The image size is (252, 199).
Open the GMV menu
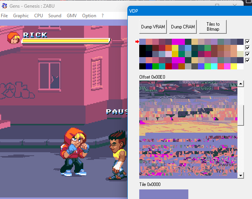(72, 16)
